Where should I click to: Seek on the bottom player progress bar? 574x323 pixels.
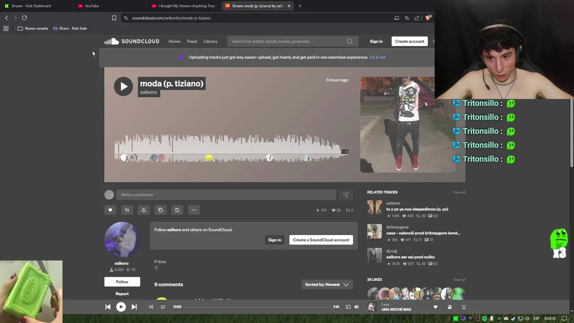[x=257, y=307]
